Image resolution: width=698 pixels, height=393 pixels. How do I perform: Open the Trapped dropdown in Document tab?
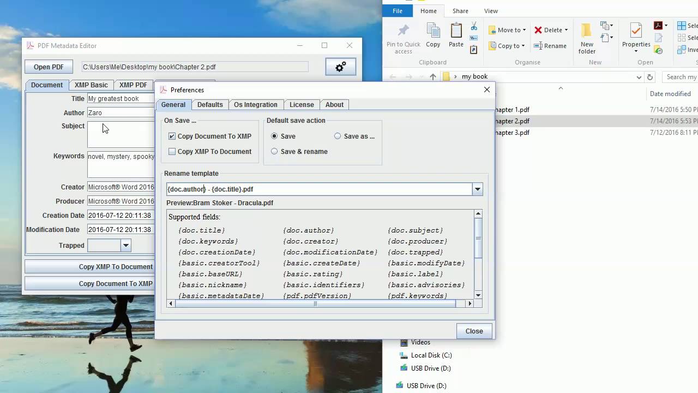pos(125,246)
